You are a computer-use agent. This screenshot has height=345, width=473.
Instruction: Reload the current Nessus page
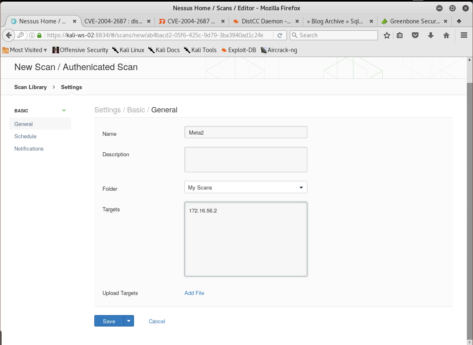point(280,35)
